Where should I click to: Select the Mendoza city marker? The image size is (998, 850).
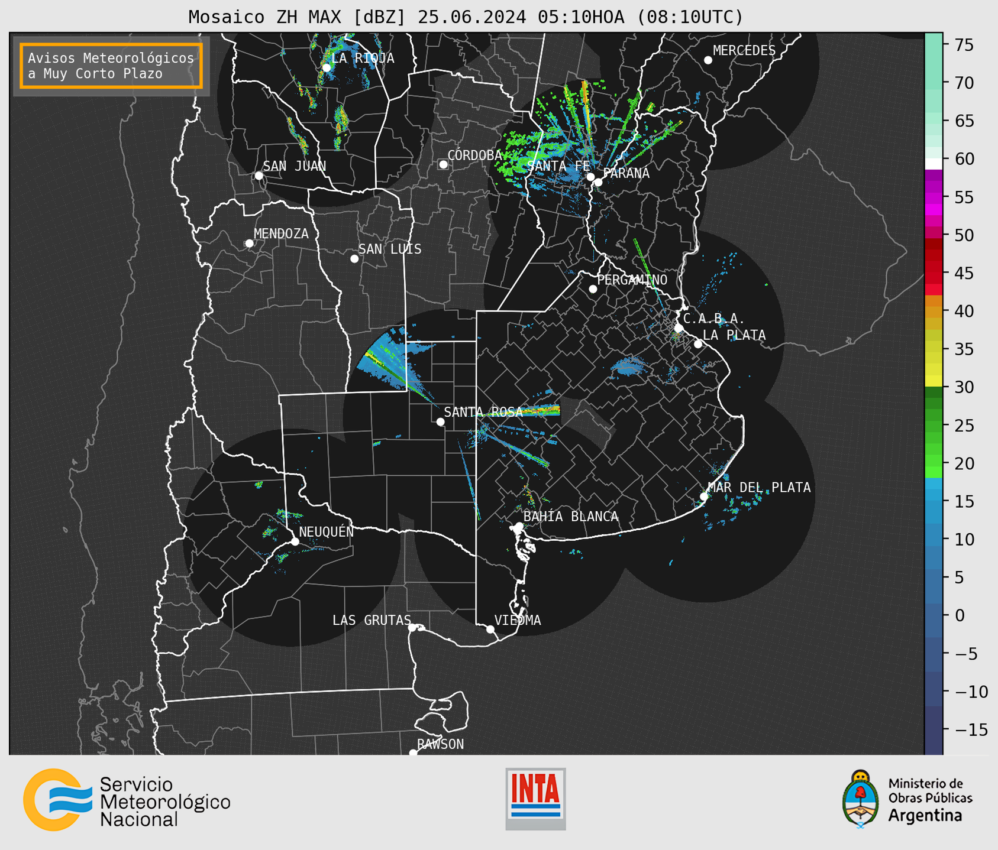click(249, 244)
